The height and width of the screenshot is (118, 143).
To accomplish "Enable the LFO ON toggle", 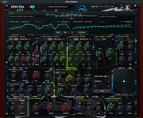I will point(78,100).
